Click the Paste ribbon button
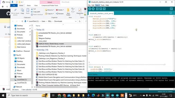This screenshot has width=175, height=98. point(28,11)
